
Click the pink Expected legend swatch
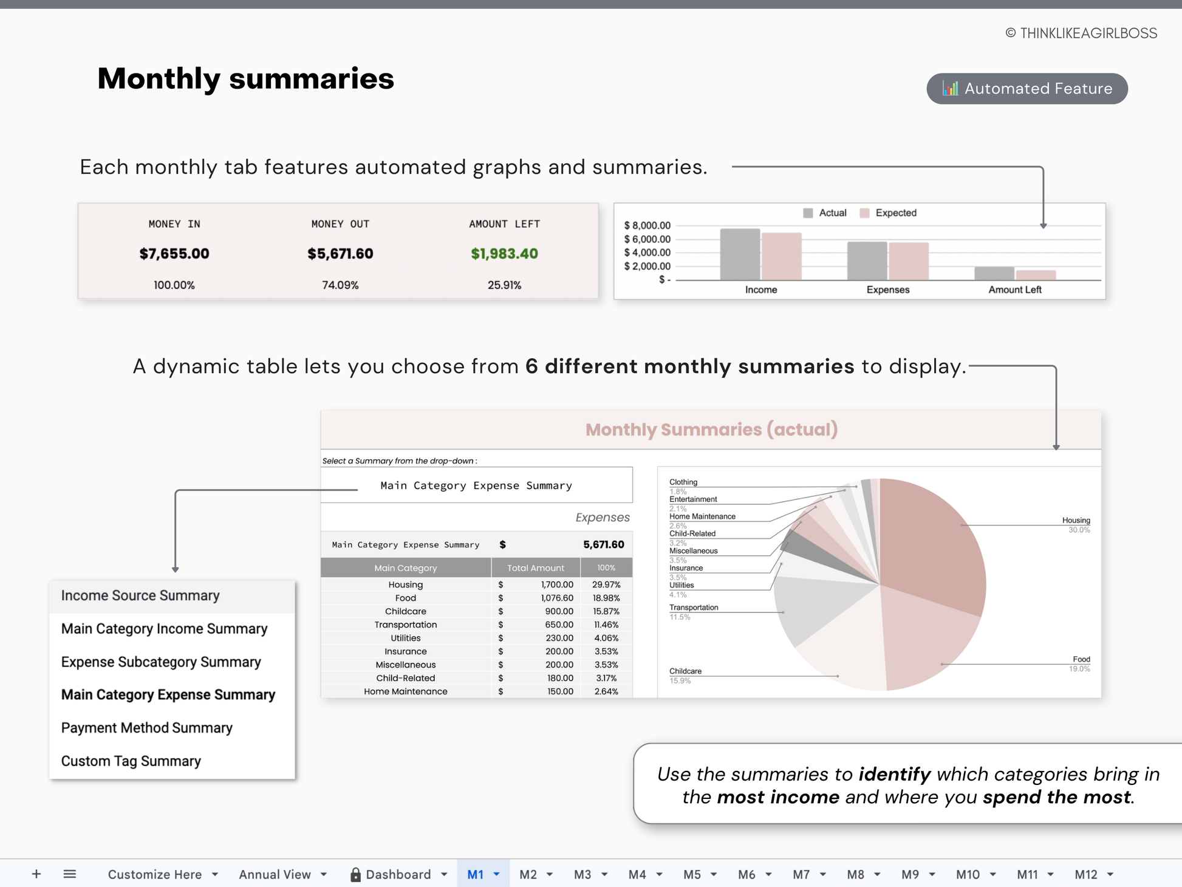pyautogui.click(x=865, y=213)
